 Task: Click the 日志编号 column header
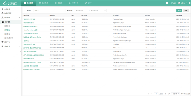tap(52, 16)
